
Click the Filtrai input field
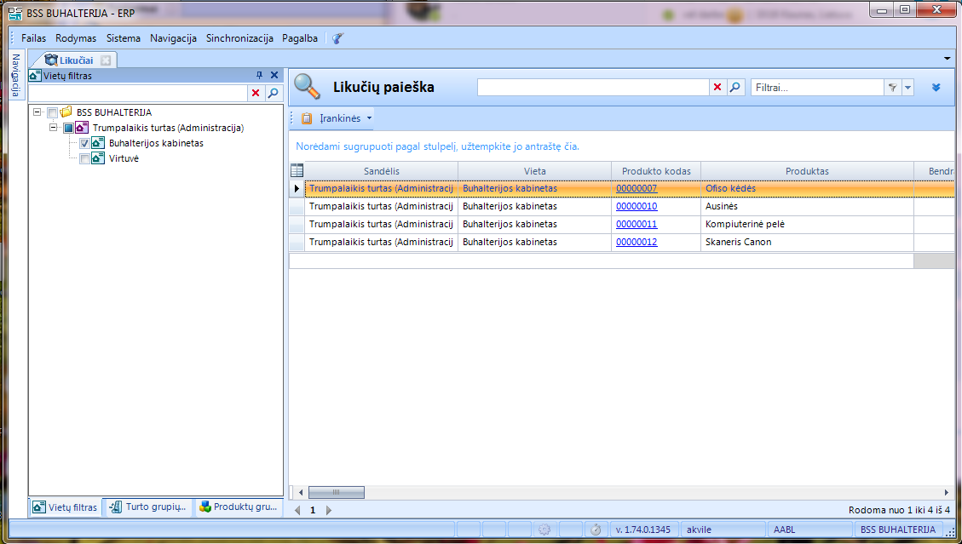tap(817, 88)
